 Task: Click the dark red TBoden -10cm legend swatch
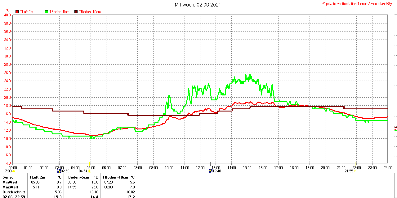(x=76, y=12)
